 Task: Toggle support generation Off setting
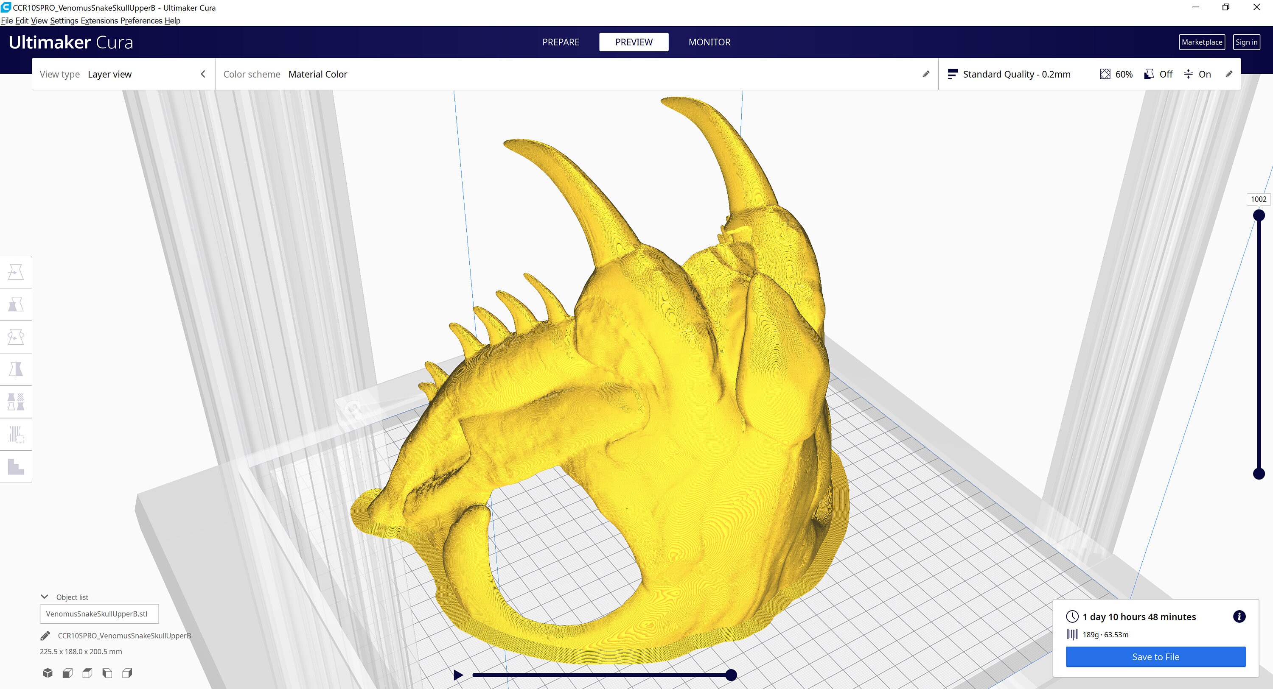tap(1158, 74)
